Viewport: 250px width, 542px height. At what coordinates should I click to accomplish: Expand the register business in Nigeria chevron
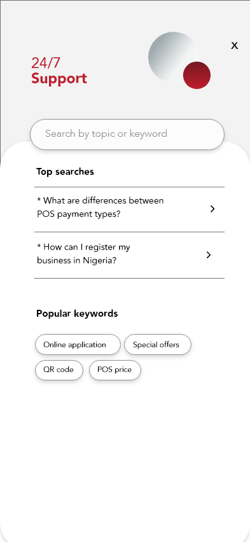click(208, 255)
